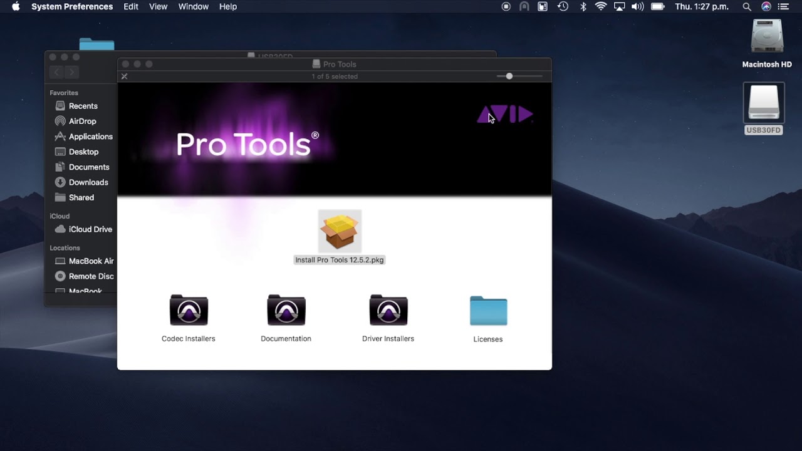Click the screen recording stop icon

point(506,6)
